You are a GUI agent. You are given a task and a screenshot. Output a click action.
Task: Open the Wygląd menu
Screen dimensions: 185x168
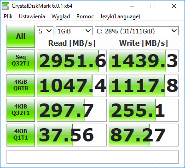(61, 16)
